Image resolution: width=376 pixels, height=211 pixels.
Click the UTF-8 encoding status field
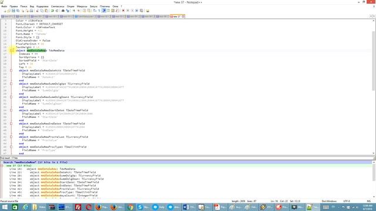[347, 201]
